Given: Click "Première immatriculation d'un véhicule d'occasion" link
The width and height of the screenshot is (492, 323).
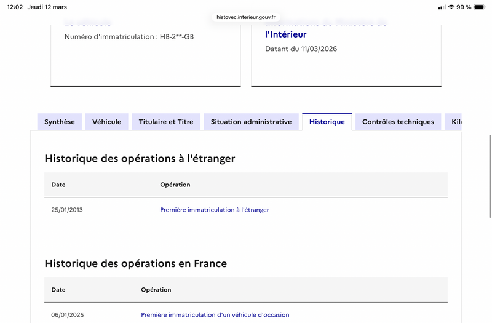Looking at the screenshot, I should coord(215,315).
